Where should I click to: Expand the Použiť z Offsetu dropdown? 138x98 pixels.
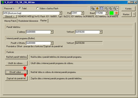point(52,43)
